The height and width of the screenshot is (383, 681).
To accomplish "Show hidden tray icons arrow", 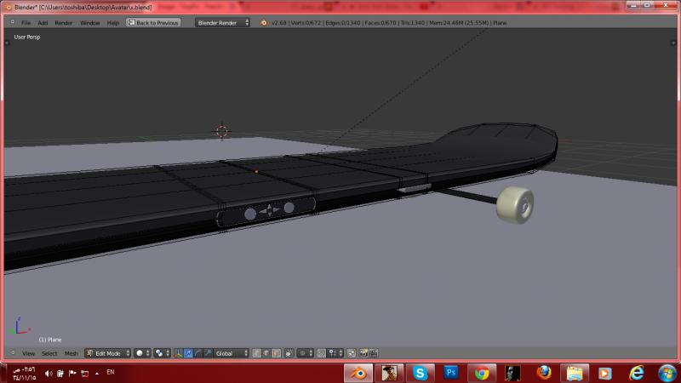I will [x=97, y=373].
